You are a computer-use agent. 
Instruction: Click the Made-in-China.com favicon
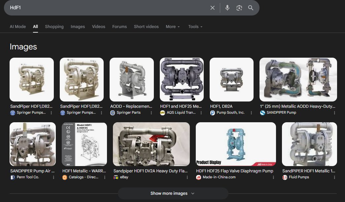198,177
